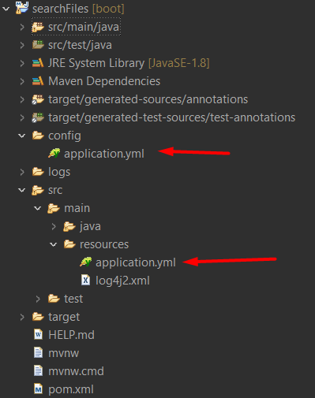Image resolution: width=315 pixels, height=398 pixels.
Task: Click the src folder icon
Action: click(x=38, y=190)
